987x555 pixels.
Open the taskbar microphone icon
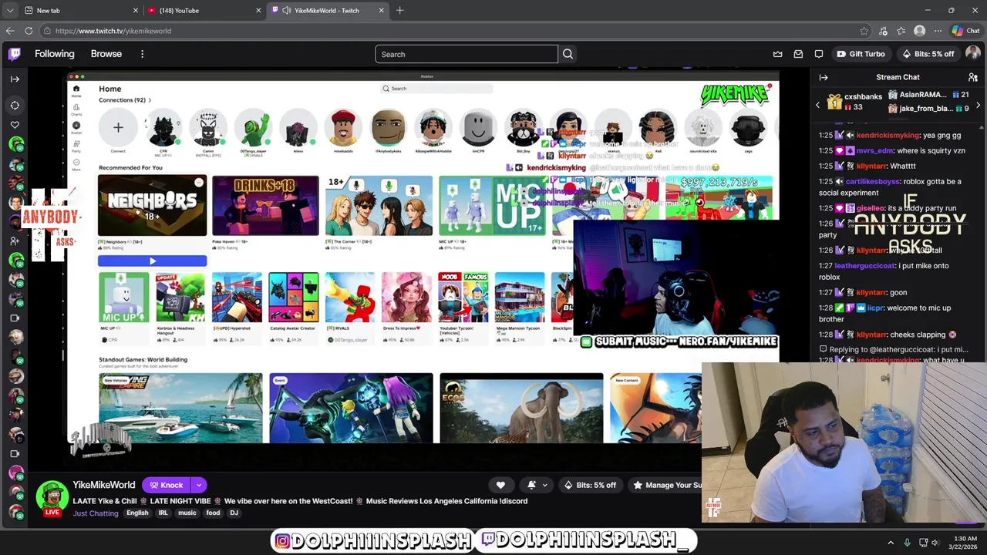click(907, 543)
